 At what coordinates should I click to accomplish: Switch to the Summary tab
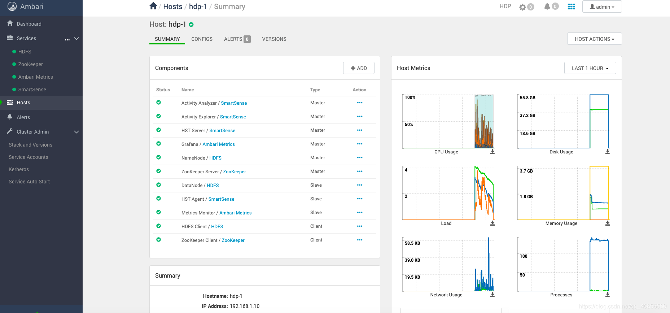tap(167, 39)
